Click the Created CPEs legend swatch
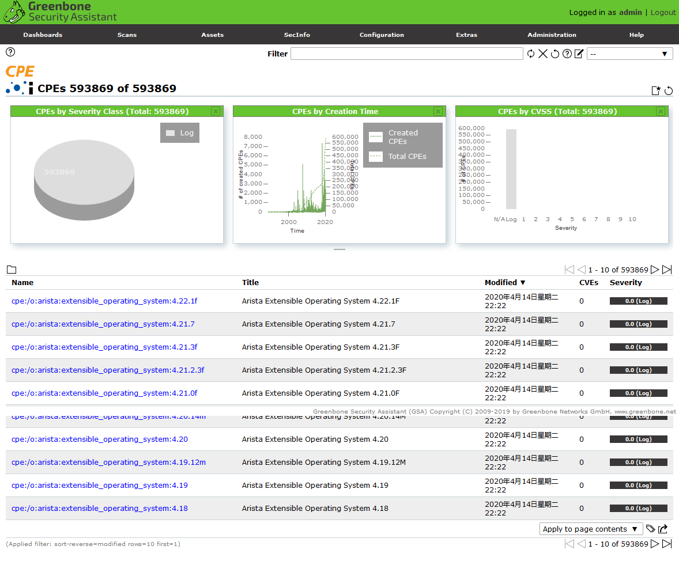This screenshot has width=679, height=561. [376, 137]
